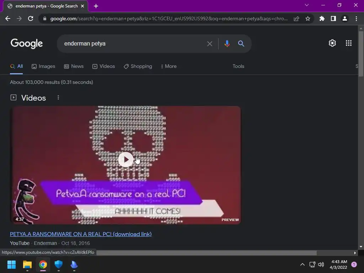This screenshot has height=273, width=364.
Task: Click the 4:37 duration badge on video
Action: click(x=20, y=219)
